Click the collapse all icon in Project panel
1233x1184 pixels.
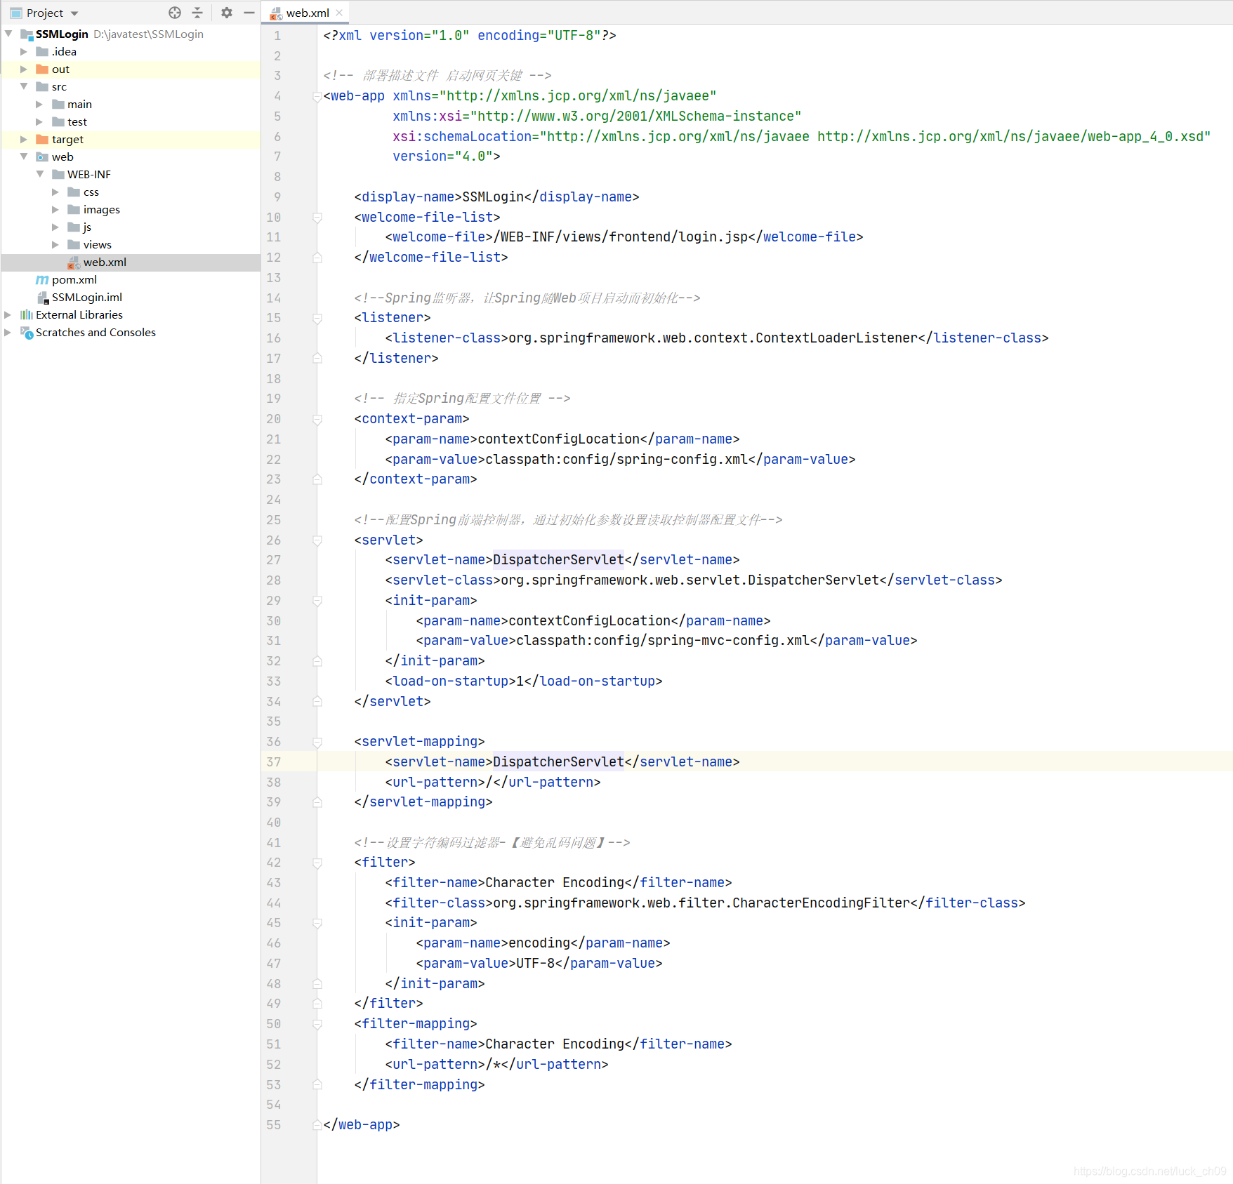(x=197, y=13)
